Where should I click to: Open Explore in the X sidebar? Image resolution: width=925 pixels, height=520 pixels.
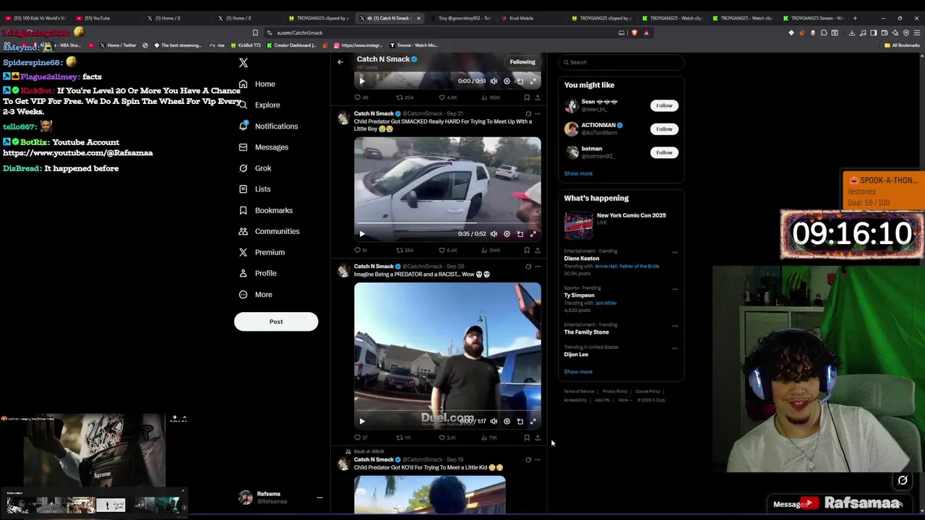pos(259,105)
